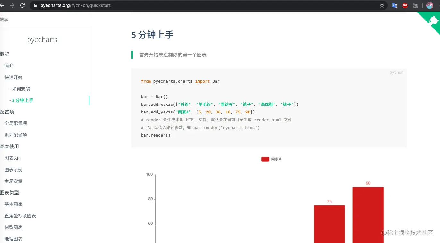Open 直角坐标系图表 in the sidebar

20,216
